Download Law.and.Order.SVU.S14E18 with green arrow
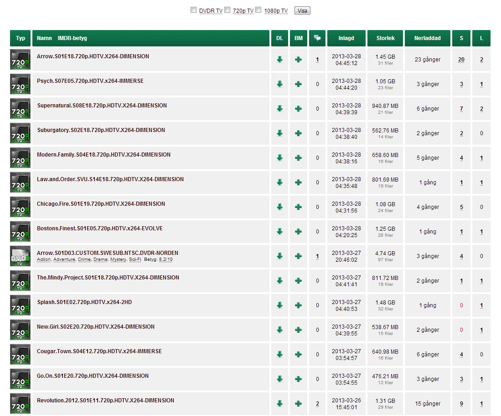This screenshot has width=501, height=416. coord(279,183)
